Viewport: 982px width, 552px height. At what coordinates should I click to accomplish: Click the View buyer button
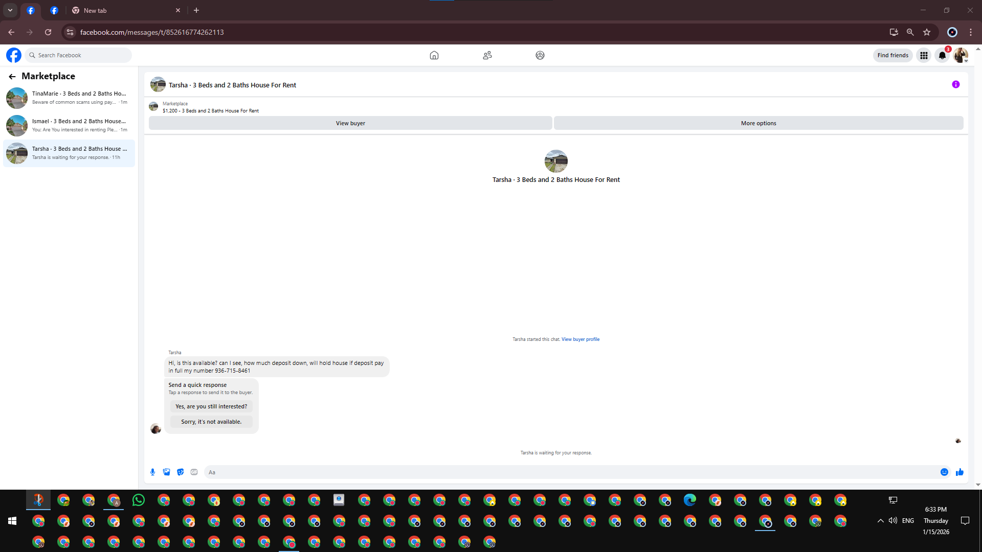[350, 123]
